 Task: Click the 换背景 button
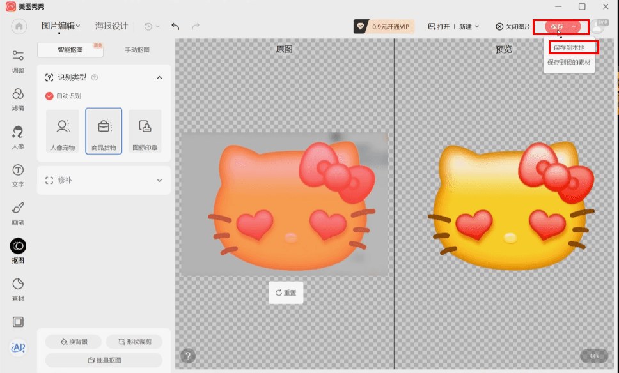coord(74,342)
